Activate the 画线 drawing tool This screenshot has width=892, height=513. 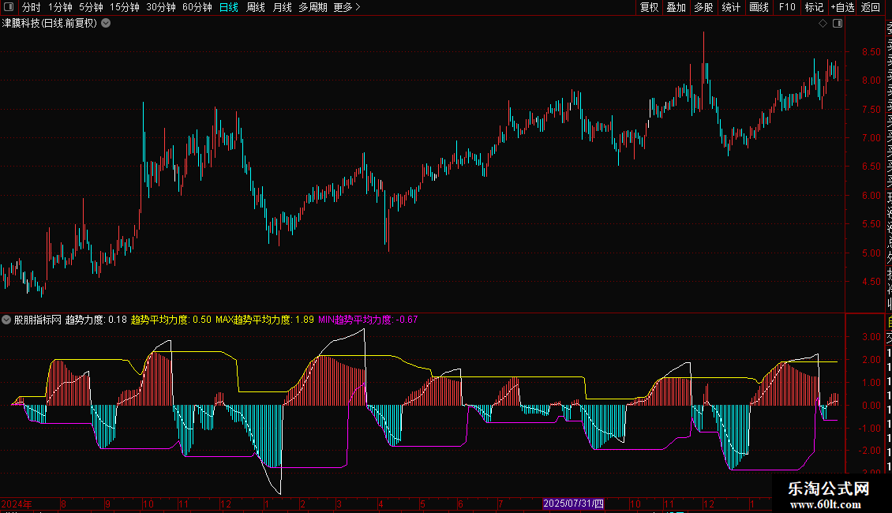click(759, 7)
